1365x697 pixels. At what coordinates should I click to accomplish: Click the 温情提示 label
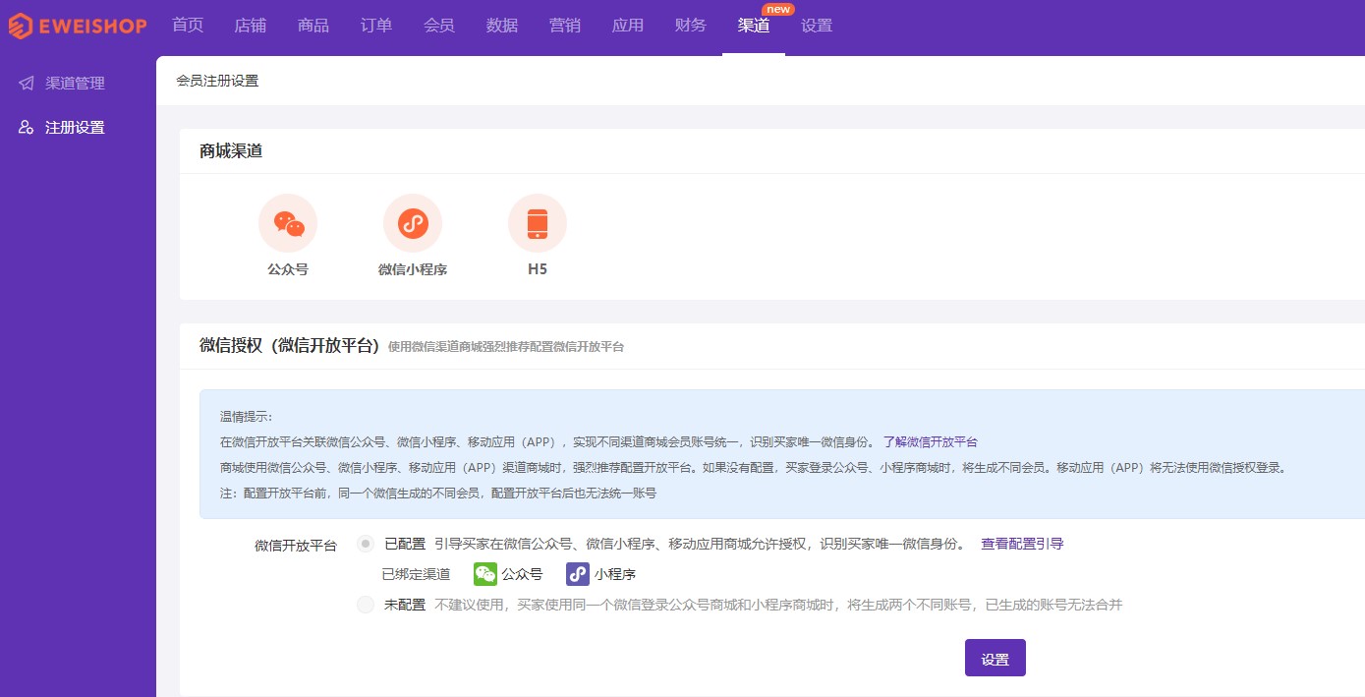click(x=246, y=417)
